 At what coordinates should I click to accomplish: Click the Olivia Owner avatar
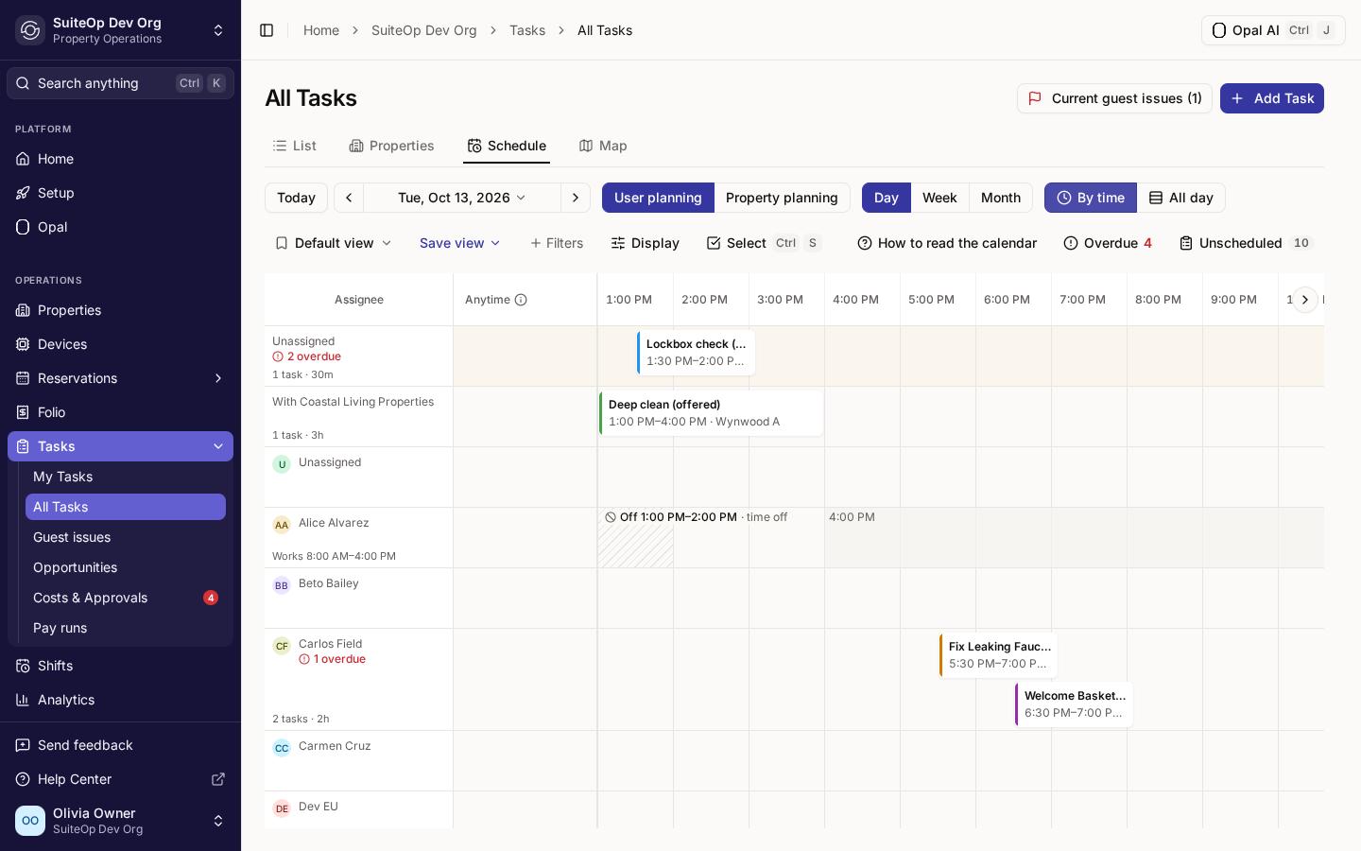(x=30, y=821)
